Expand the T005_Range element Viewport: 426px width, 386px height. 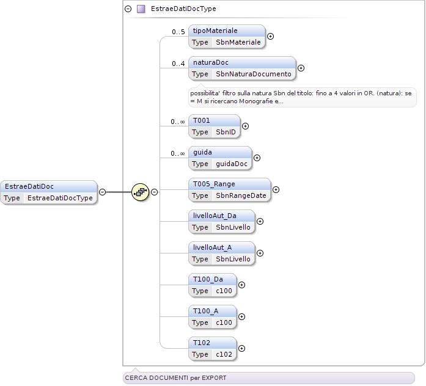pos(276,190)
